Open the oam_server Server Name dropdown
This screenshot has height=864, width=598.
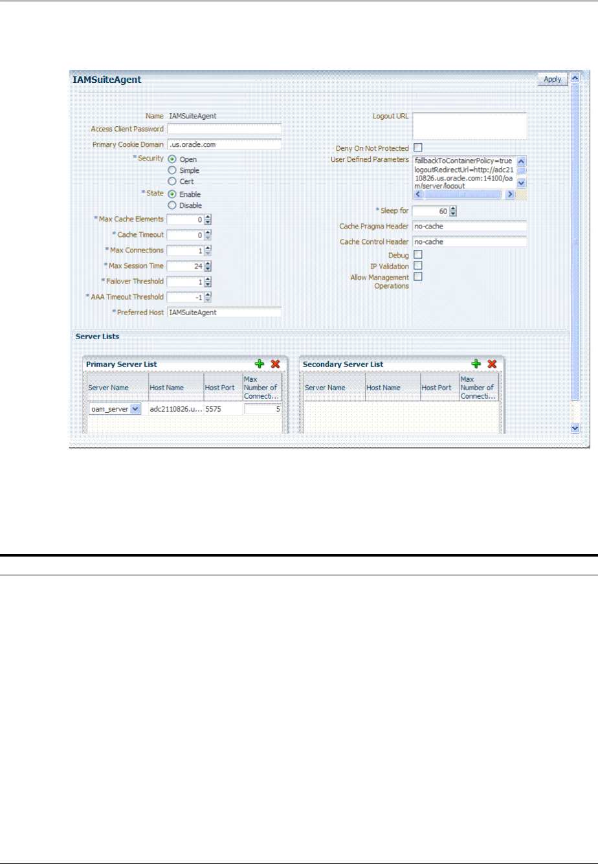pos(135,408)
